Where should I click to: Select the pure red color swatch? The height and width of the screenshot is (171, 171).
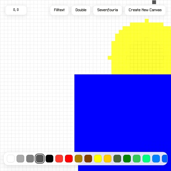coord(69,158)
